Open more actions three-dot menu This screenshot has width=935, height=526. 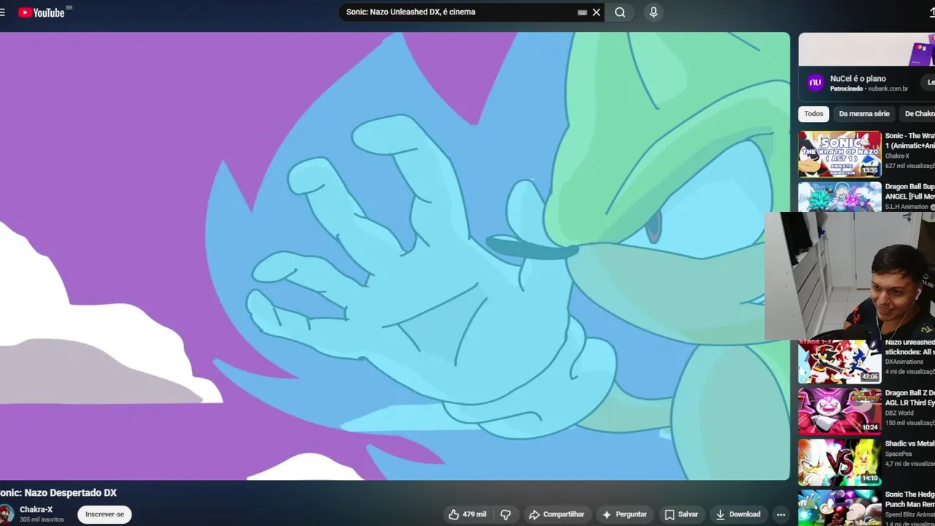pyautogui.click(x=781, y=514)
